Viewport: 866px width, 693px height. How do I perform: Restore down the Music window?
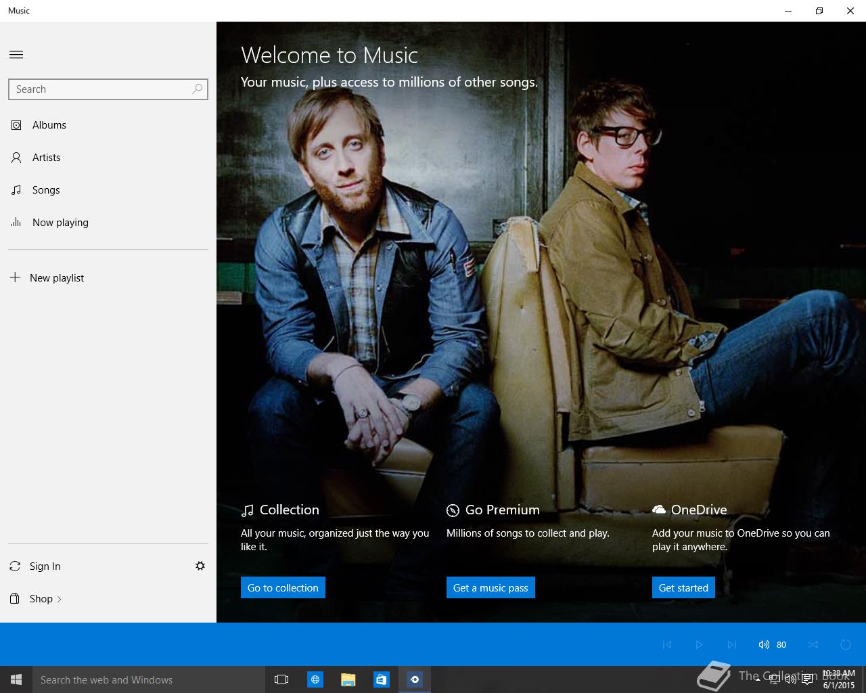(819, 11)
